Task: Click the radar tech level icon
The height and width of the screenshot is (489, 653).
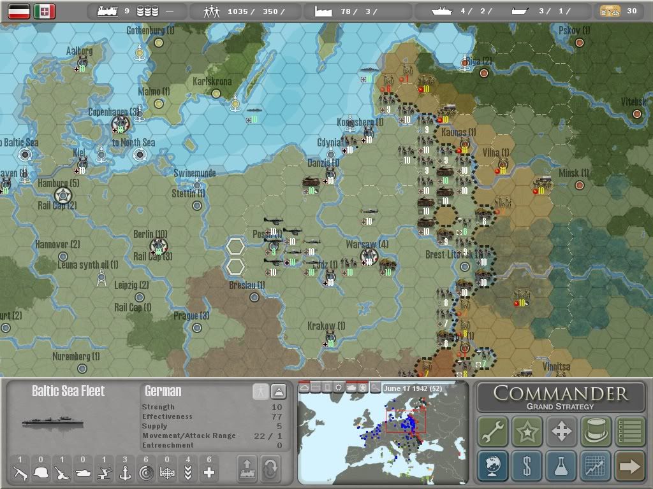Action: click(x=146, y=473)
